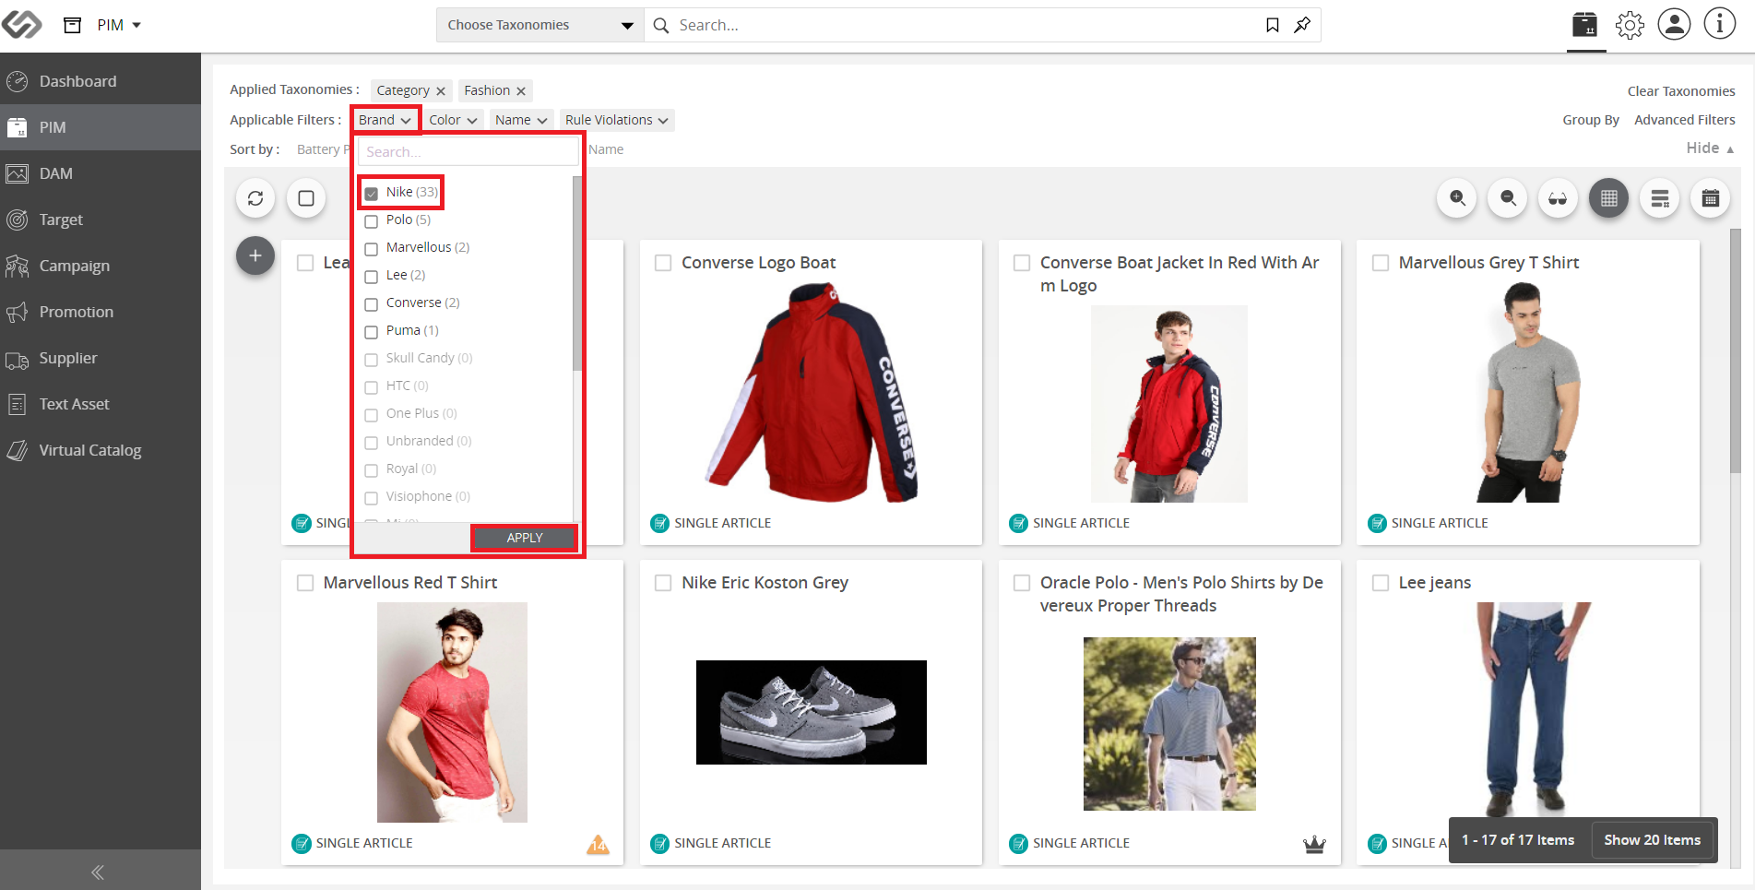1755x890 pixels.
Task: Uncheck the Nike brand filter
Action: click(x=372, y=194)
